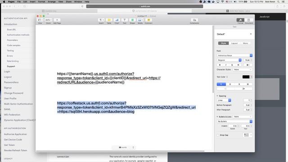Open Spotlight search in menu bar
Screen dimensions: 288x162
tap(279, 2)
